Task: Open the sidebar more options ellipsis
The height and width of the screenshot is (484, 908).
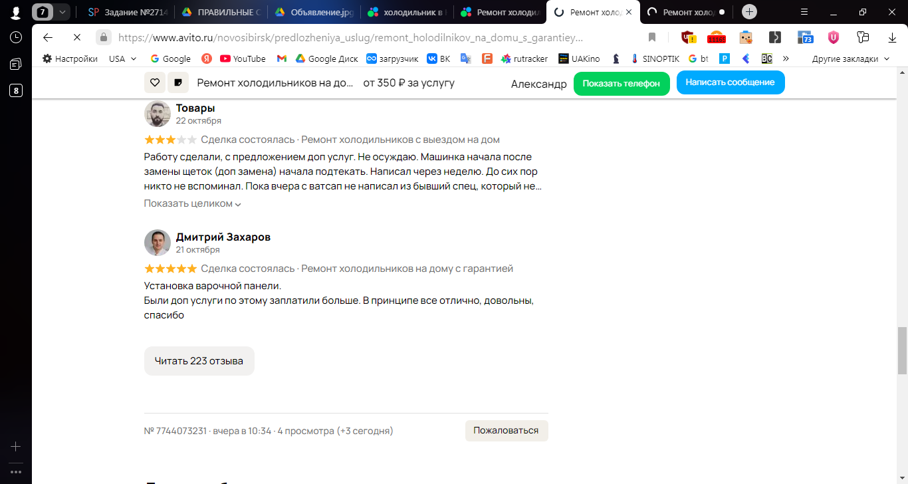Action: pyautogui.click(x=16, y=471)
